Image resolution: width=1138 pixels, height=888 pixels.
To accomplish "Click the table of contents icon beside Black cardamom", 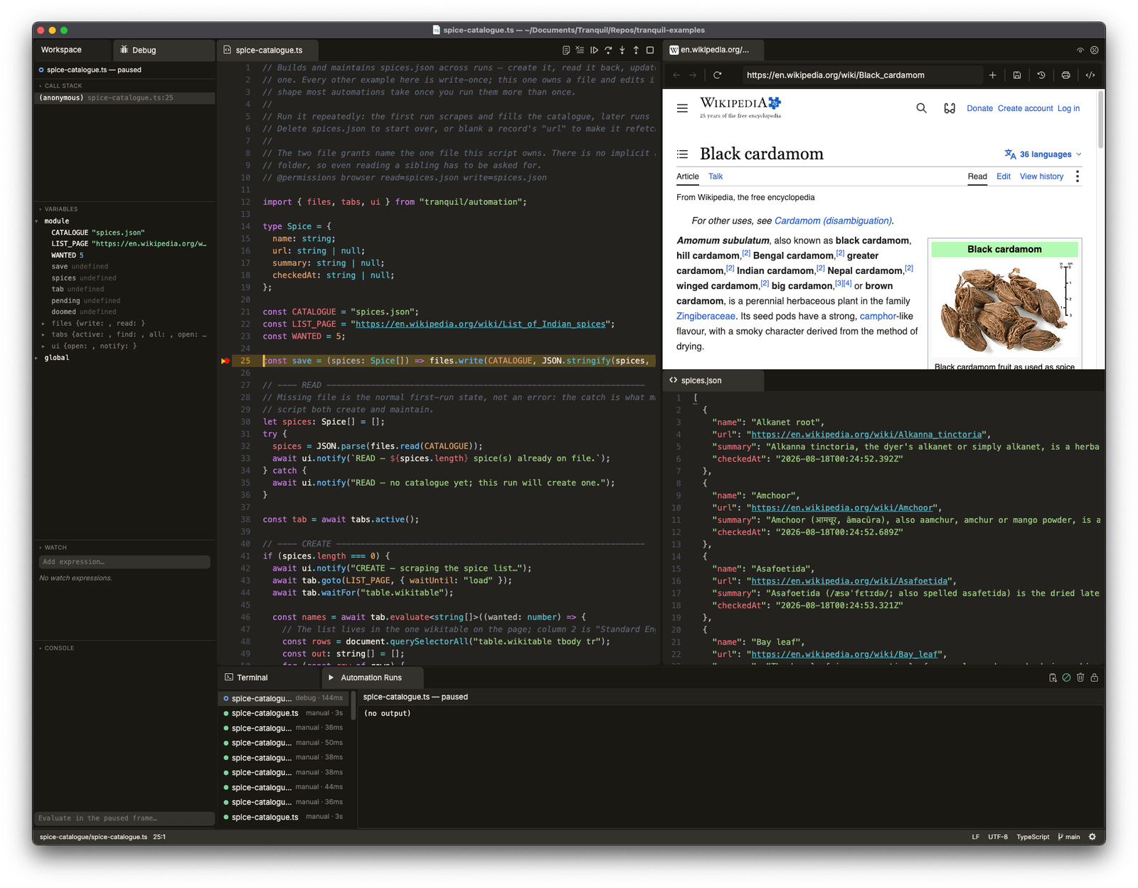I will [682, 154].
